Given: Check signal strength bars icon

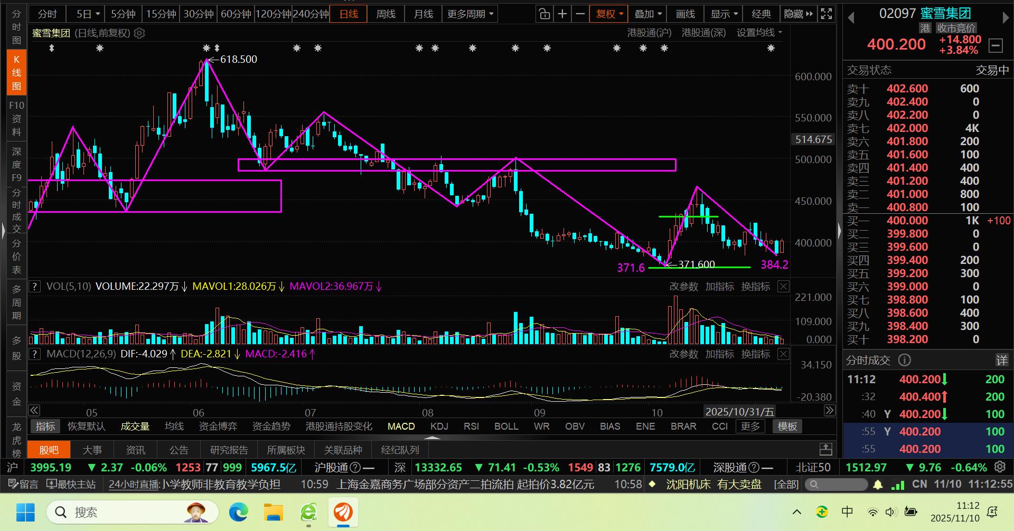Looking at the screenshot, I should point(897,485).
